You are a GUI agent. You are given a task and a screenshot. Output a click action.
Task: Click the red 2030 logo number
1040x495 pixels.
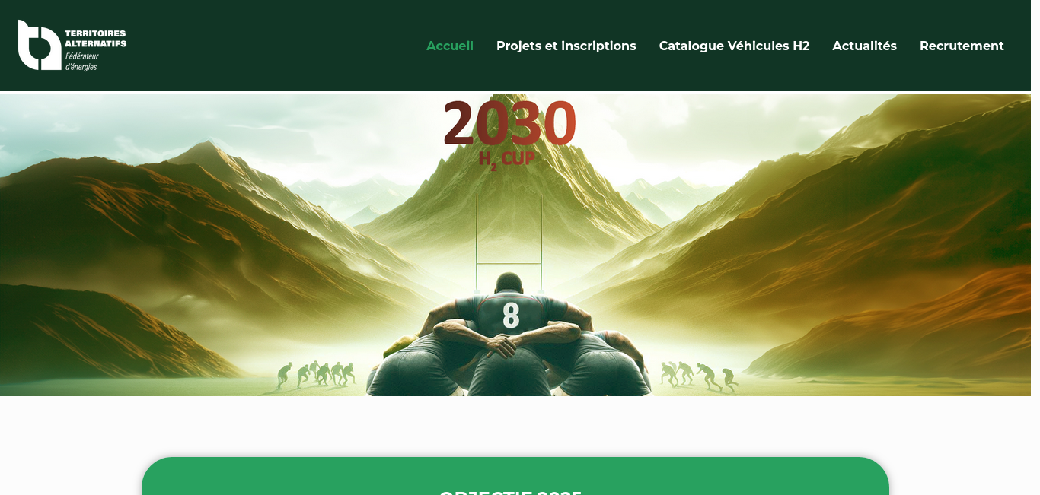[x=509, y=123]
